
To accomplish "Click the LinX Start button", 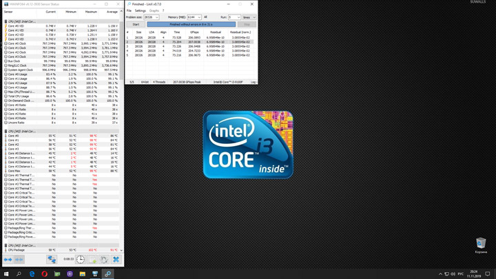I will pyautogui.click(x=136, y=24).
